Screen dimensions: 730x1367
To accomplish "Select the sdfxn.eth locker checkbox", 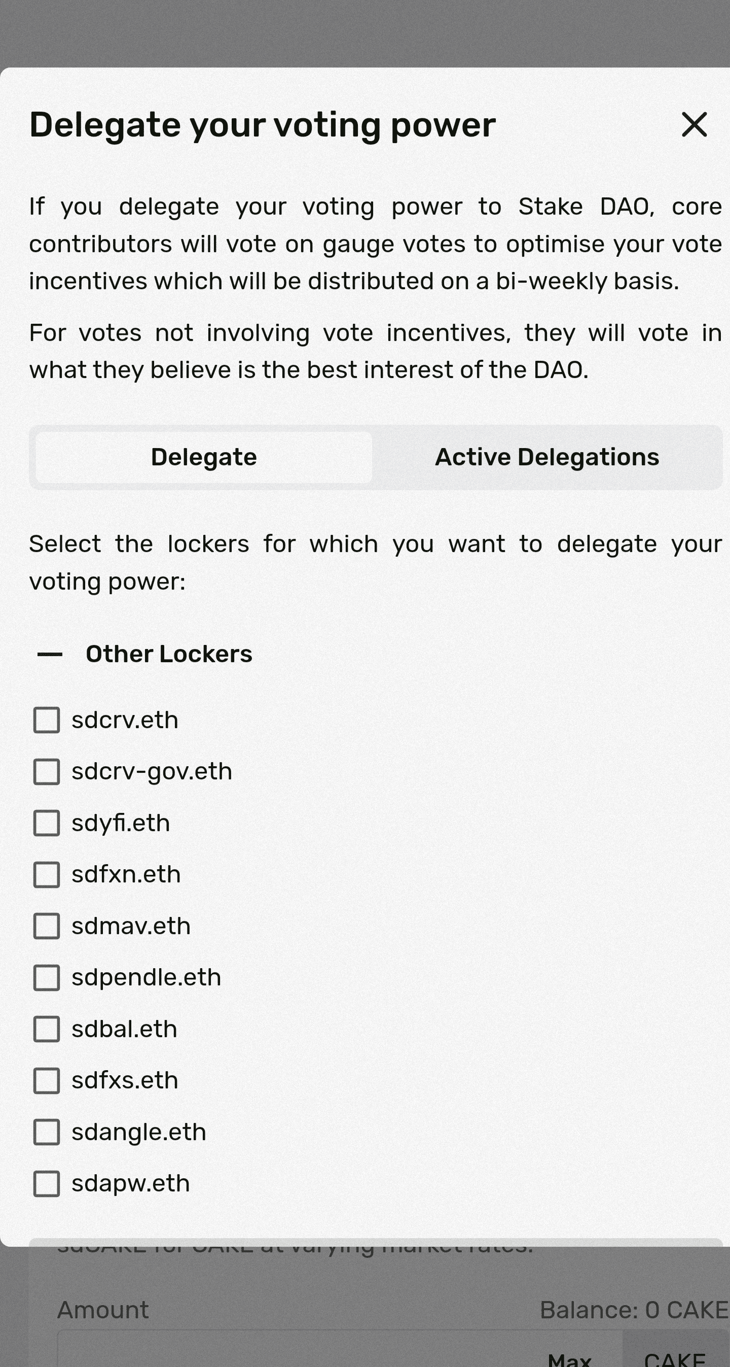I will click(x=47, y=874).
